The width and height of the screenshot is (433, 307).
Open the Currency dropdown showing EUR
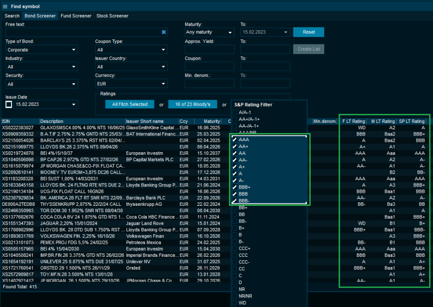[131, 84]
